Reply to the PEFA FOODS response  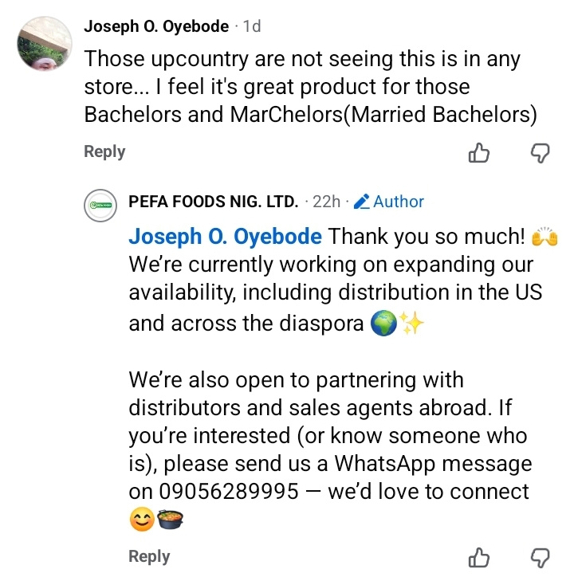click(x=149, y=556)
